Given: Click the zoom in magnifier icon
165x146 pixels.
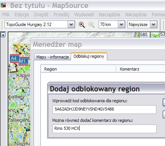Looking at the screenshot, I should pos(82,25).
